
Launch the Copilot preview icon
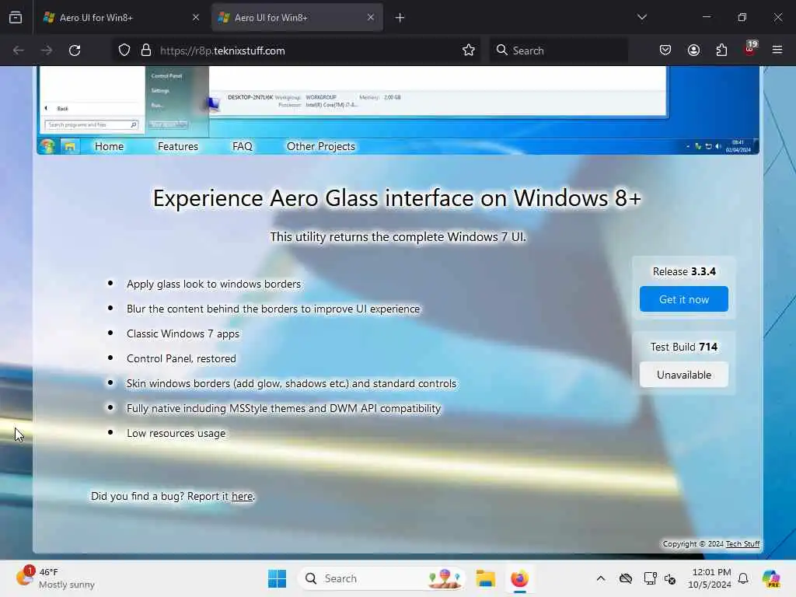click(x=771, y=578)
